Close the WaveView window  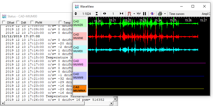[204, 6]
